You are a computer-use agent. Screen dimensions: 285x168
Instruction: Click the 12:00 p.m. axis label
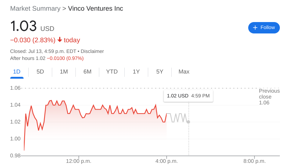point(79,161)
